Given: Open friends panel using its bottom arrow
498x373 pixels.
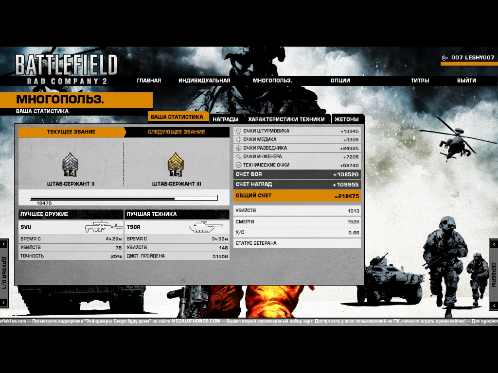Looking at the screenshot, I should [x=4, y=303].
